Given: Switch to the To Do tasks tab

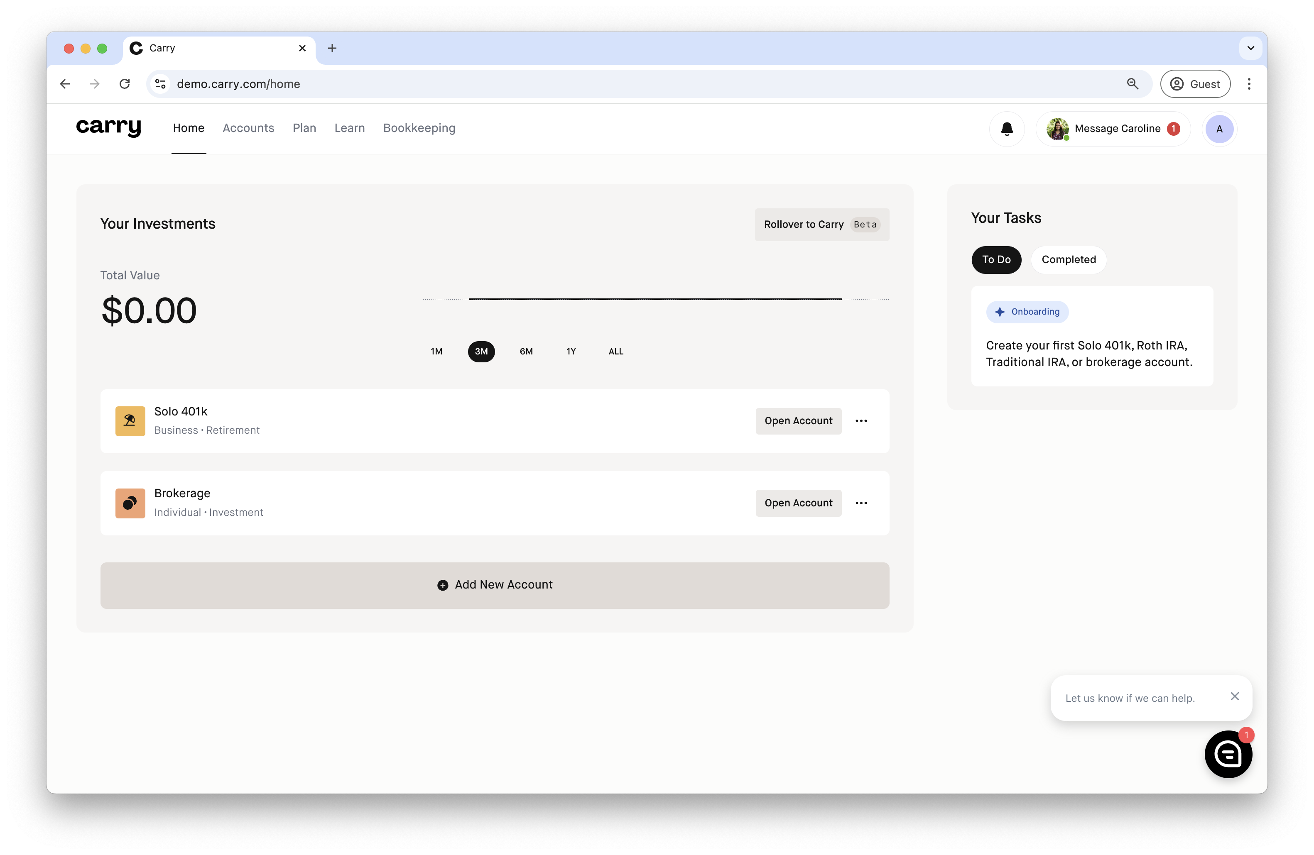Looking at the screenshot, I should (x=996, y=260).
